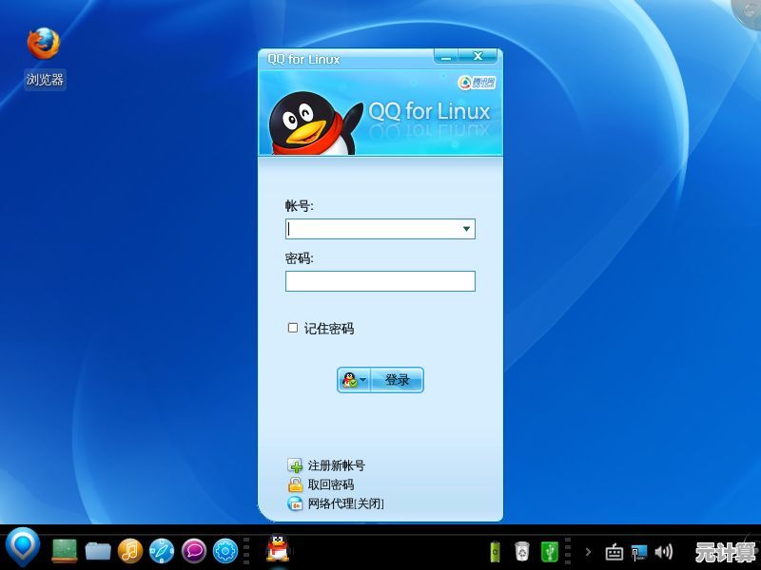Open the purple chat icon in the dock
Viewport: 761px width, 570px height.
pyautogui.click(x=194, y=550)
